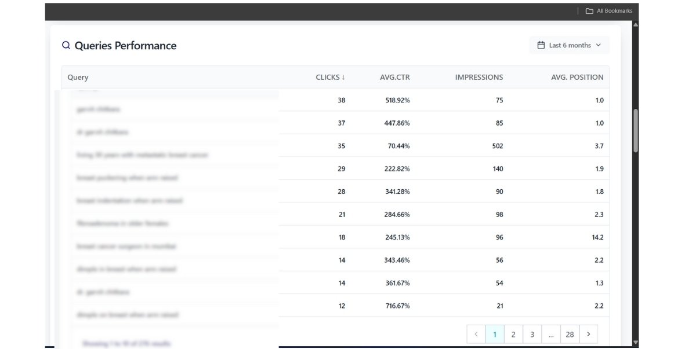Open the Last 6 months dropdown
Viewport: 674px width, 349px height.
(x=569, y=45)
